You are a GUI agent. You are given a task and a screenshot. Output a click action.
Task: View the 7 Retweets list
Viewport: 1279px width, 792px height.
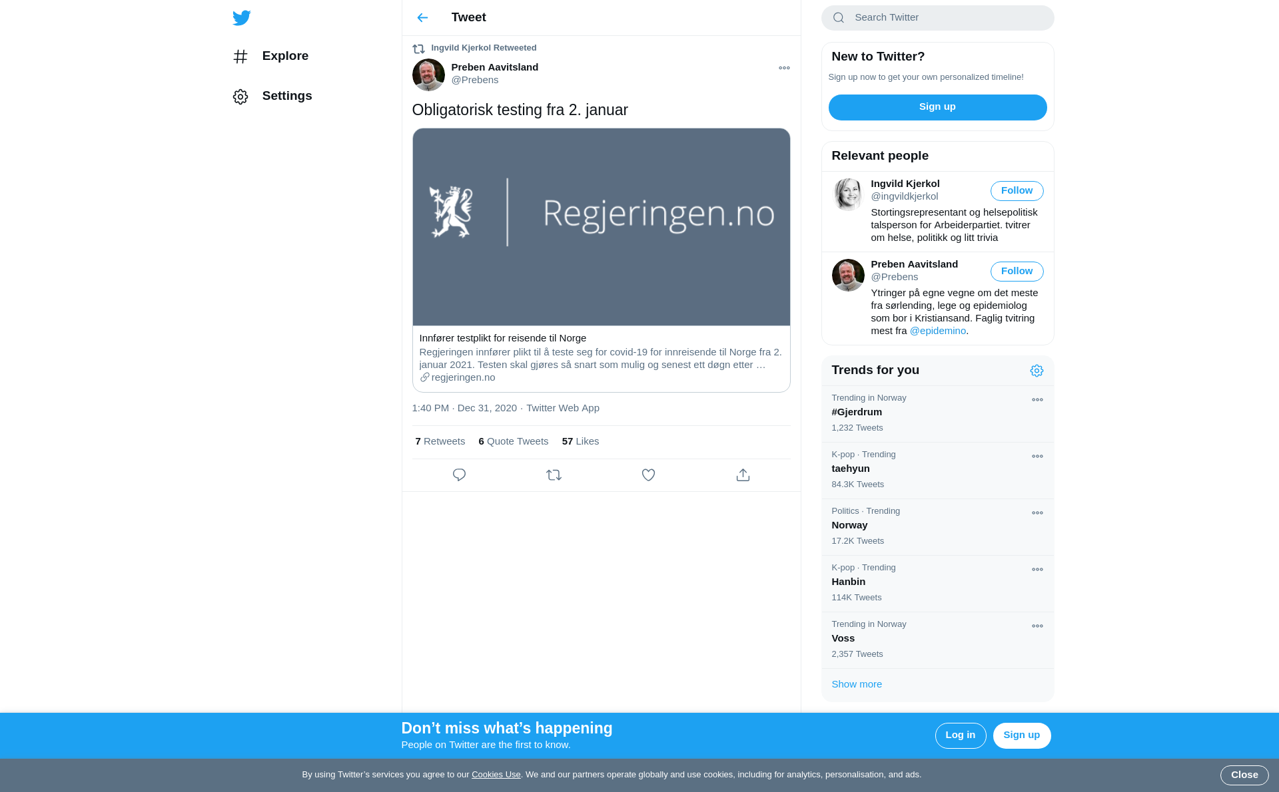click(x=440, y=441)
